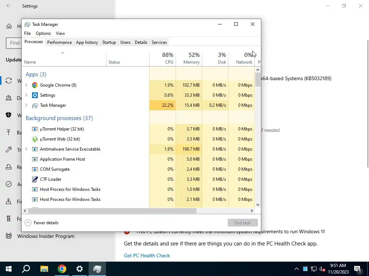
Task: Open the Options menu
Action: (43, 33)
